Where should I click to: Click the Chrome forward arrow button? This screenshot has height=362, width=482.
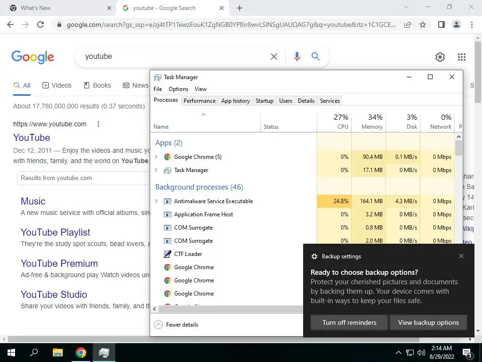point(25,25)
